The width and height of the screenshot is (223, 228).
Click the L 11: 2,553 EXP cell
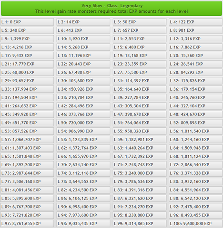(140, 39)
